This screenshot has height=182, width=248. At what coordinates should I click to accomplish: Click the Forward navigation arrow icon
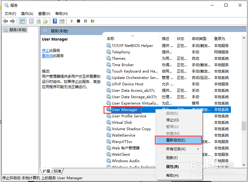pyautogui.click(x=12, y=21)
